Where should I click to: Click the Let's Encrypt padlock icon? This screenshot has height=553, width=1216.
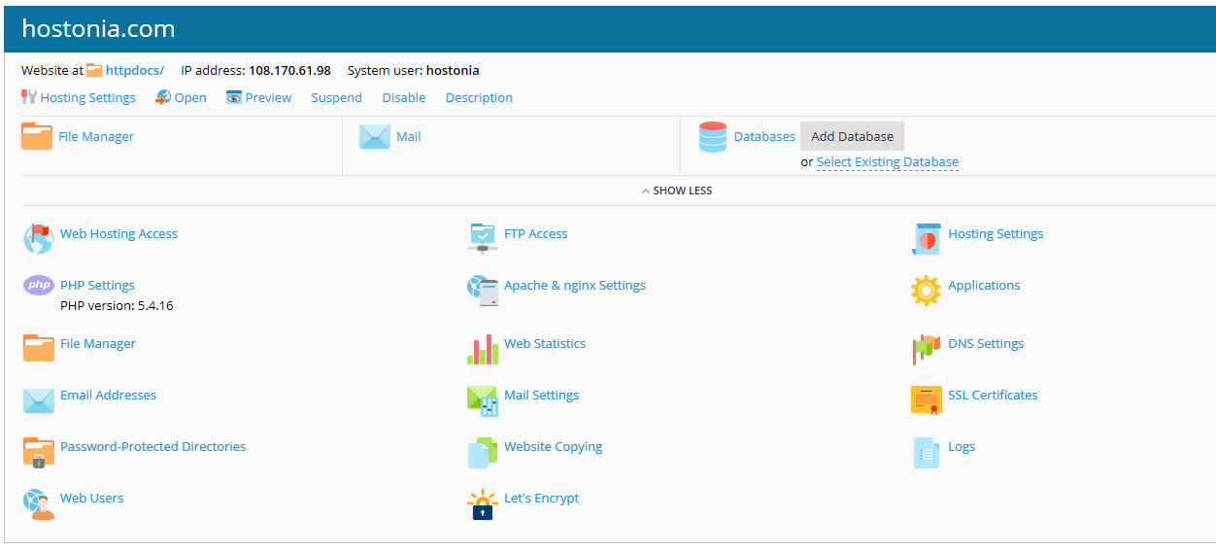[483, 503]
